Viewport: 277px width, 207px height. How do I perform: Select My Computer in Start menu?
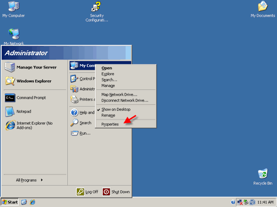click(83, 66)
